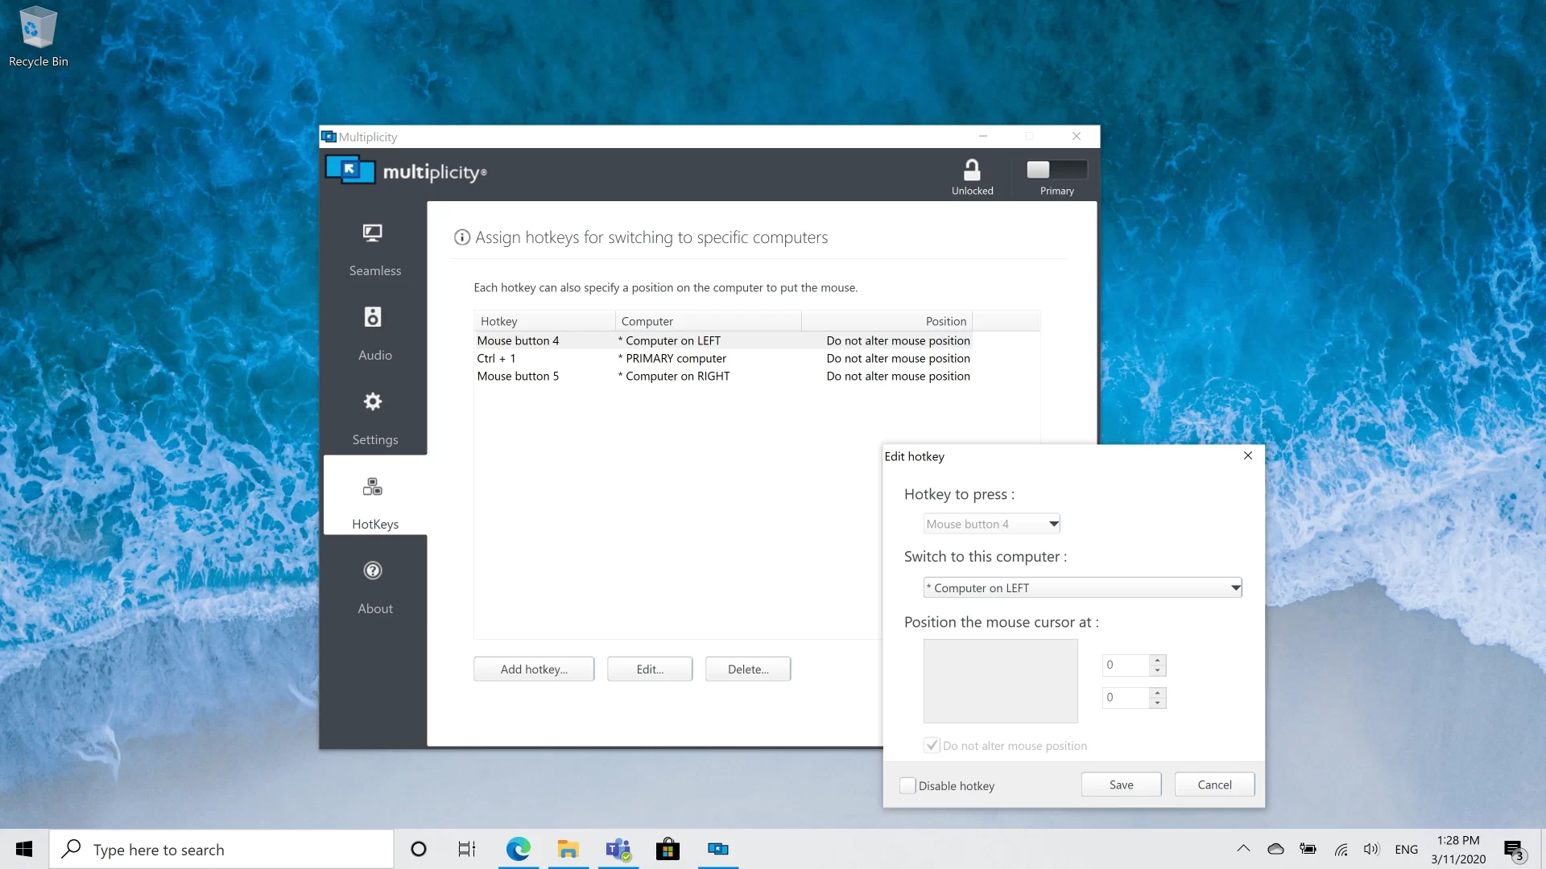This screenshot has height=869, width=1546.
Task: Enable the Disable hotkey checkbox
Action: pyautogui.click(x=907, y=785)
